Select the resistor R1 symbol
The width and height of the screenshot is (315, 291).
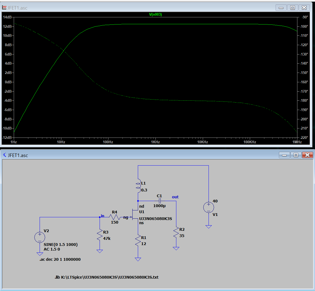[x=138, y=241]
